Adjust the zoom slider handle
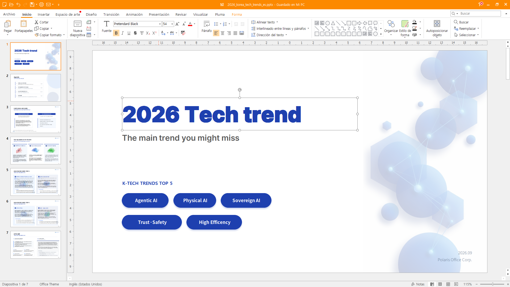This screenshot has height=287, width=510. click(x=492, y=284)
